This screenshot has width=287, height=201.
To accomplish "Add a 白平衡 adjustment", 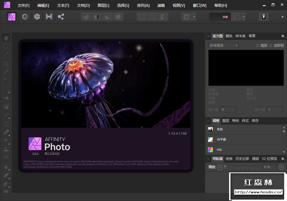I will 221,140.
